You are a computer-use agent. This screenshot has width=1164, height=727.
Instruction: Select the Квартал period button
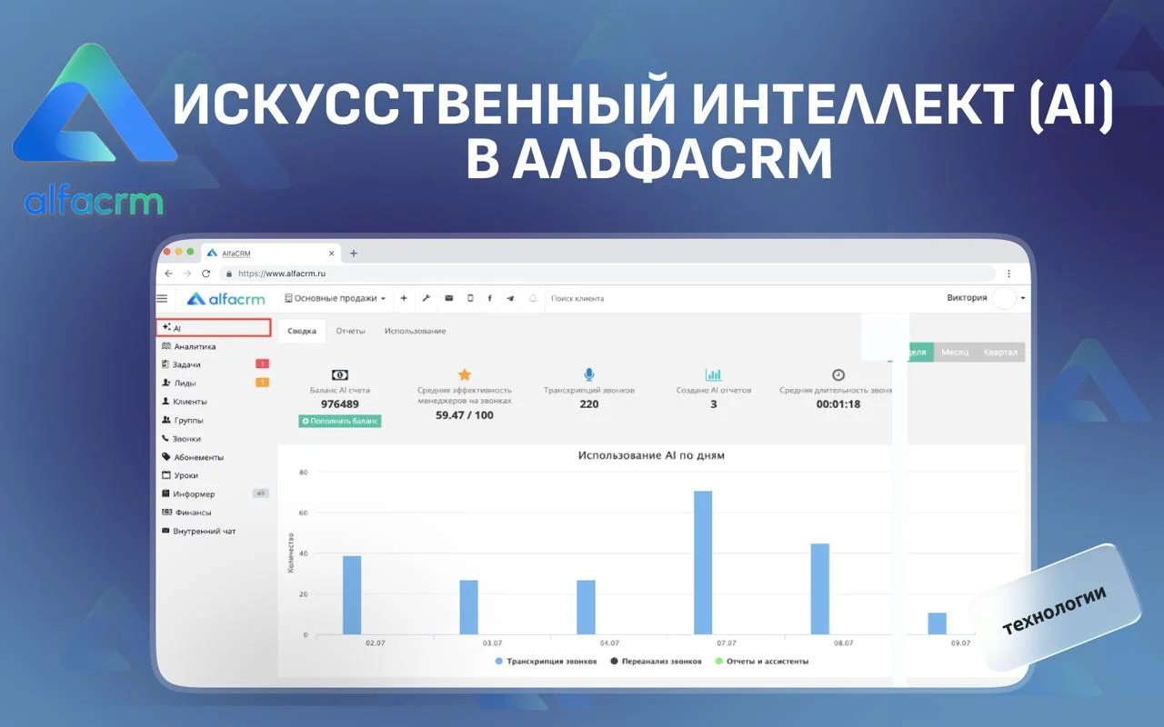[x=1000, y=352]
